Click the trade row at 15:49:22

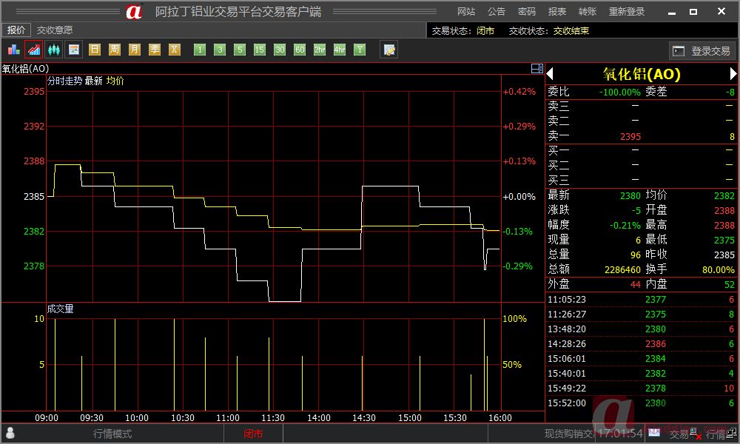[640, 388]
